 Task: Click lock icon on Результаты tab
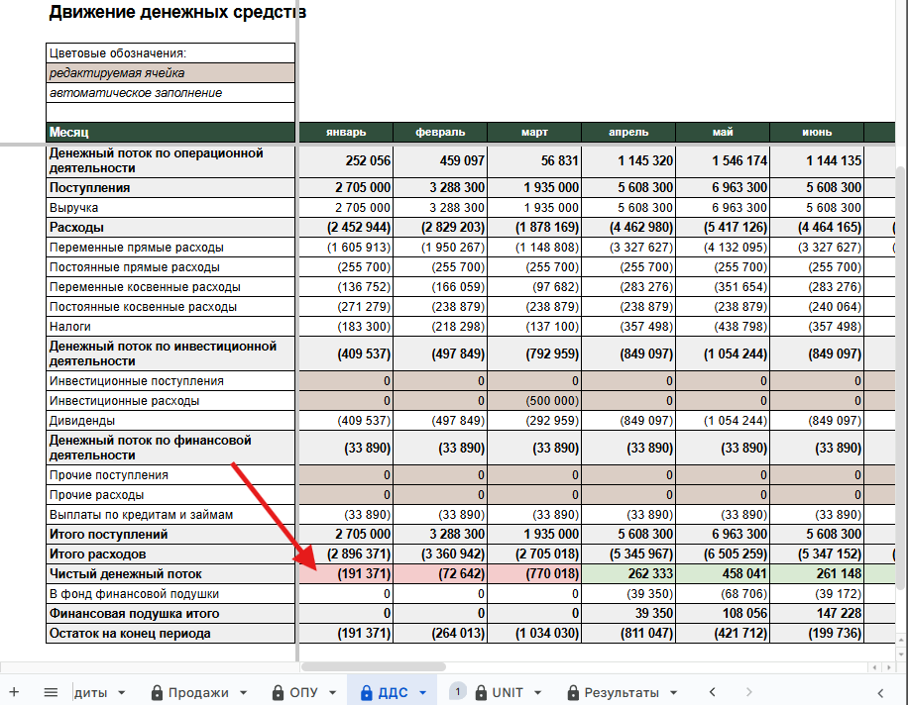(573, 692)
